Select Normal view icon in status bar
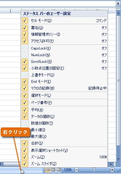121x174 pixels. tap(47, 170)
